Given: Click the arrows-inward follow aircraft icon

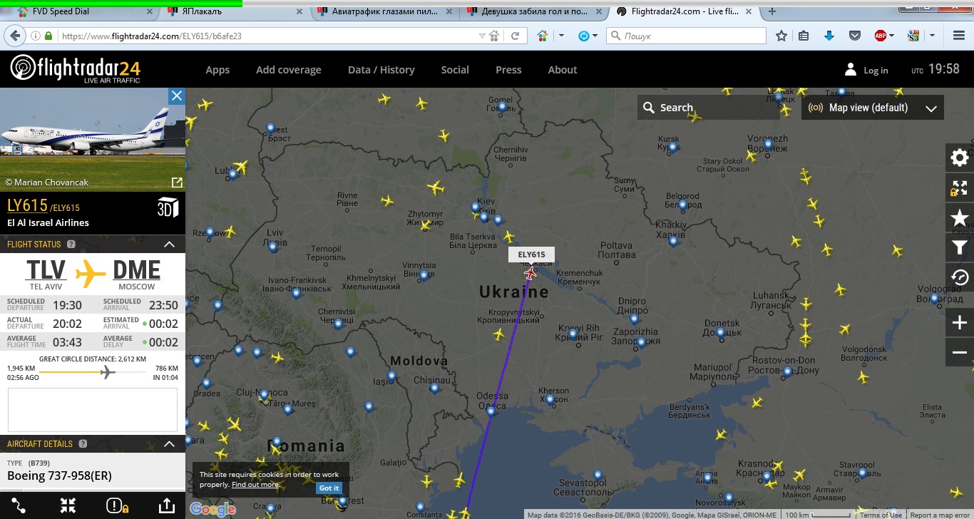Looking at the screenshot, I should coord(68,505).
